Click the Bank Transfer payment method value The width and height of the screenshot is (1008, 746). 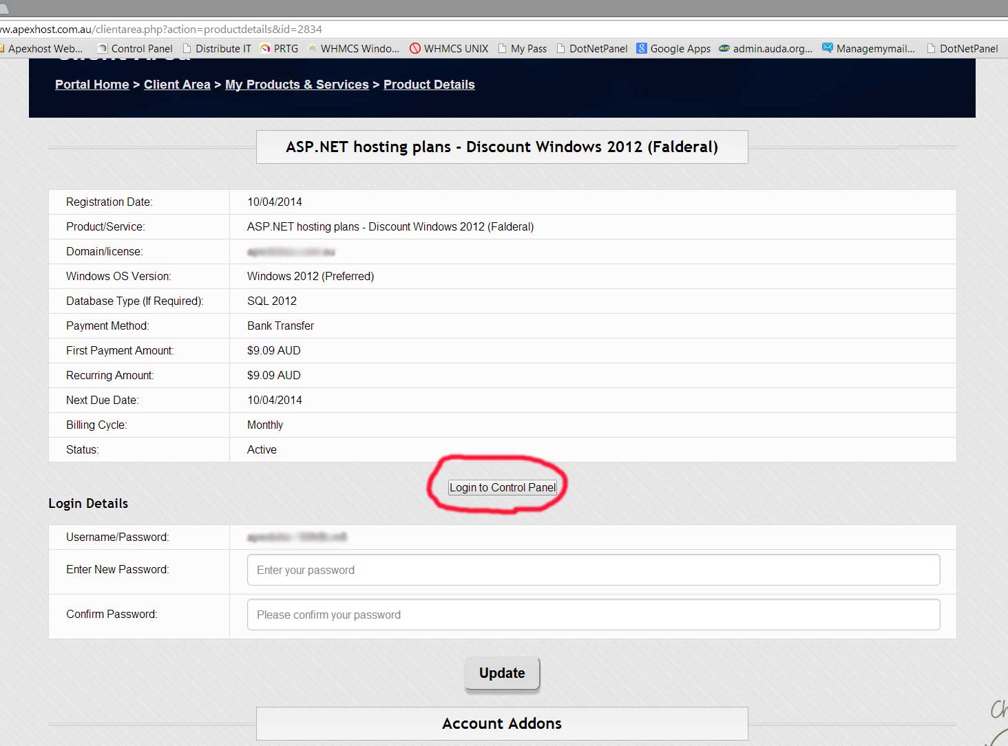(x=281, y=326)
